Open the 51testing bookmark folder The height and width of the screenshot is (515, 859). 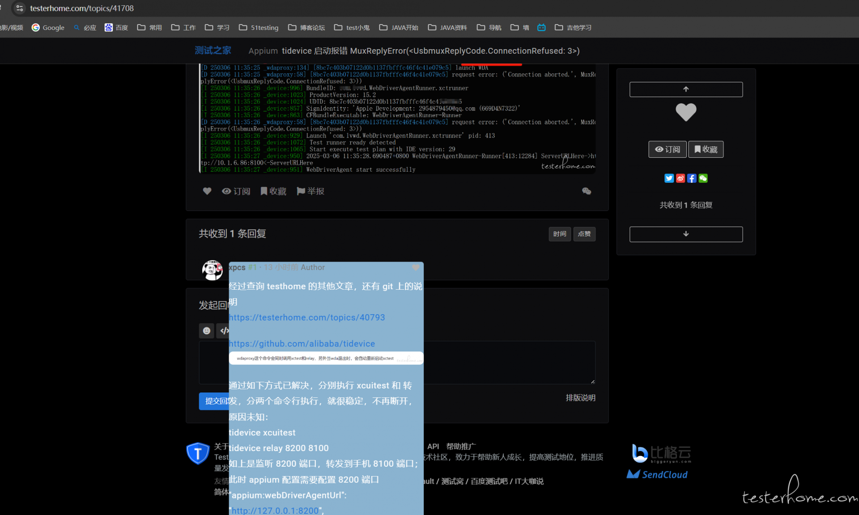259,27
